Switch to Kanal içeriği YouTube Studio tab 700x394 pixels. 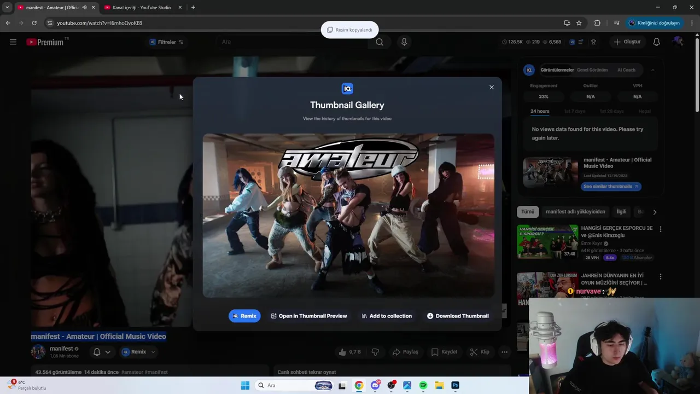(x=142, y=8)
